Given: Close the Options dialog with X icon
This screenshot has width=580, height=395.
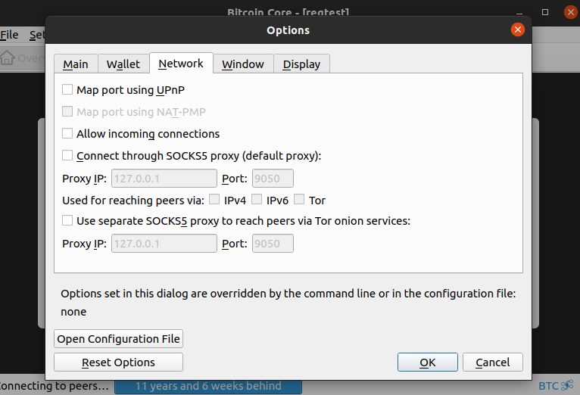Looking at the screenshot, I should [x=518, y=30].
